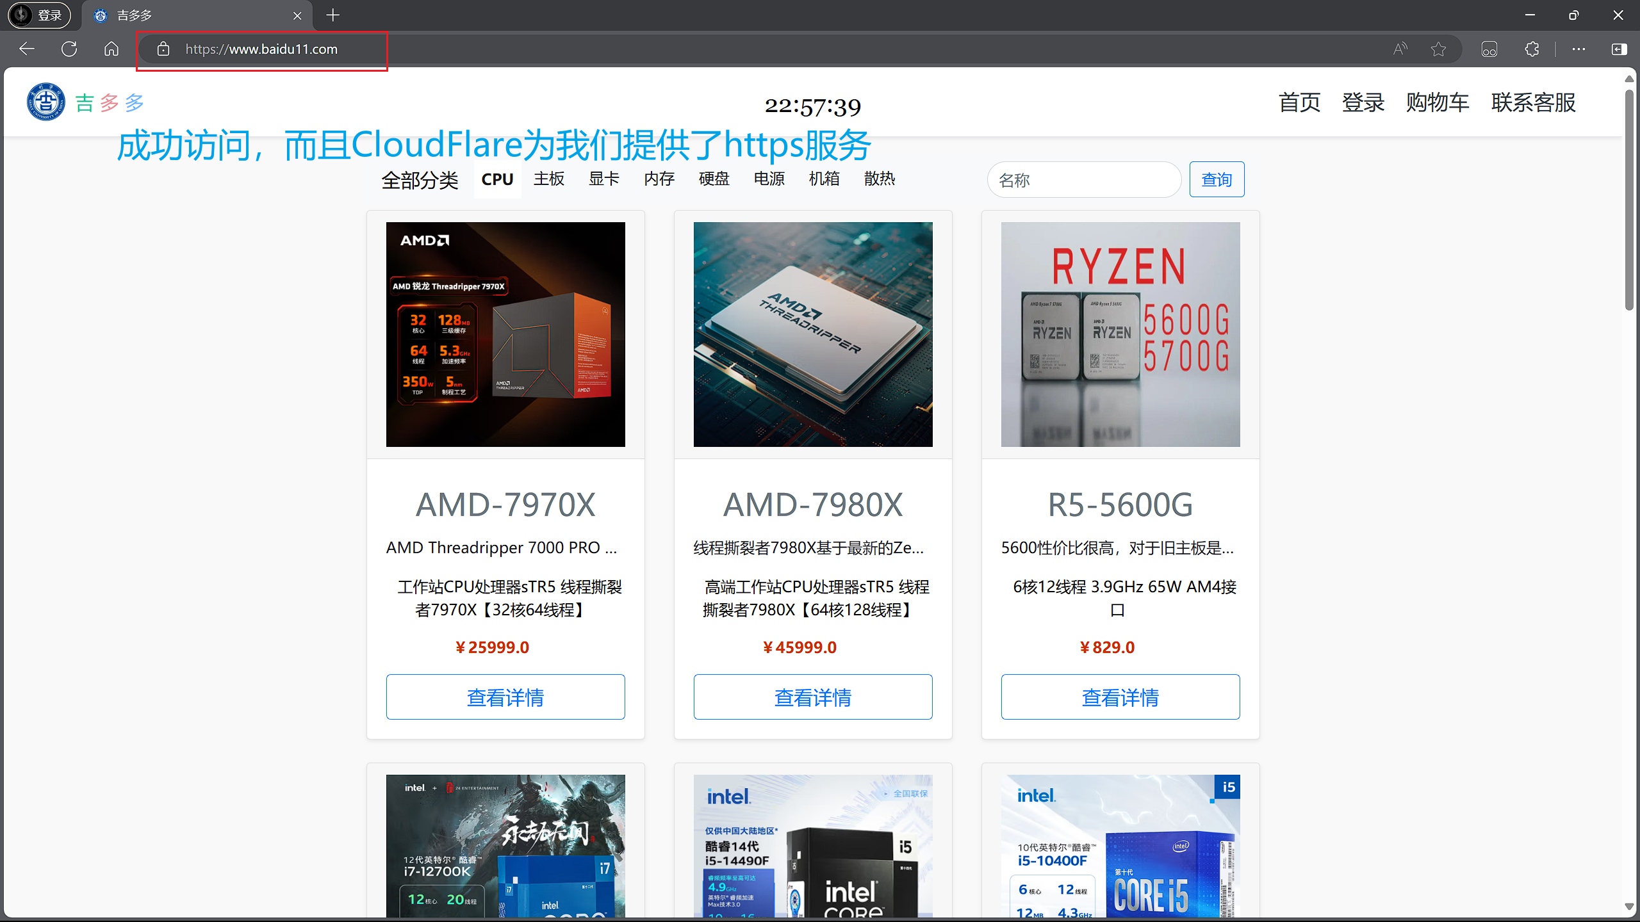Screen dimensions: 1640x922
Task: Go to browser home page icon
Action: click(x=111, y=49)
